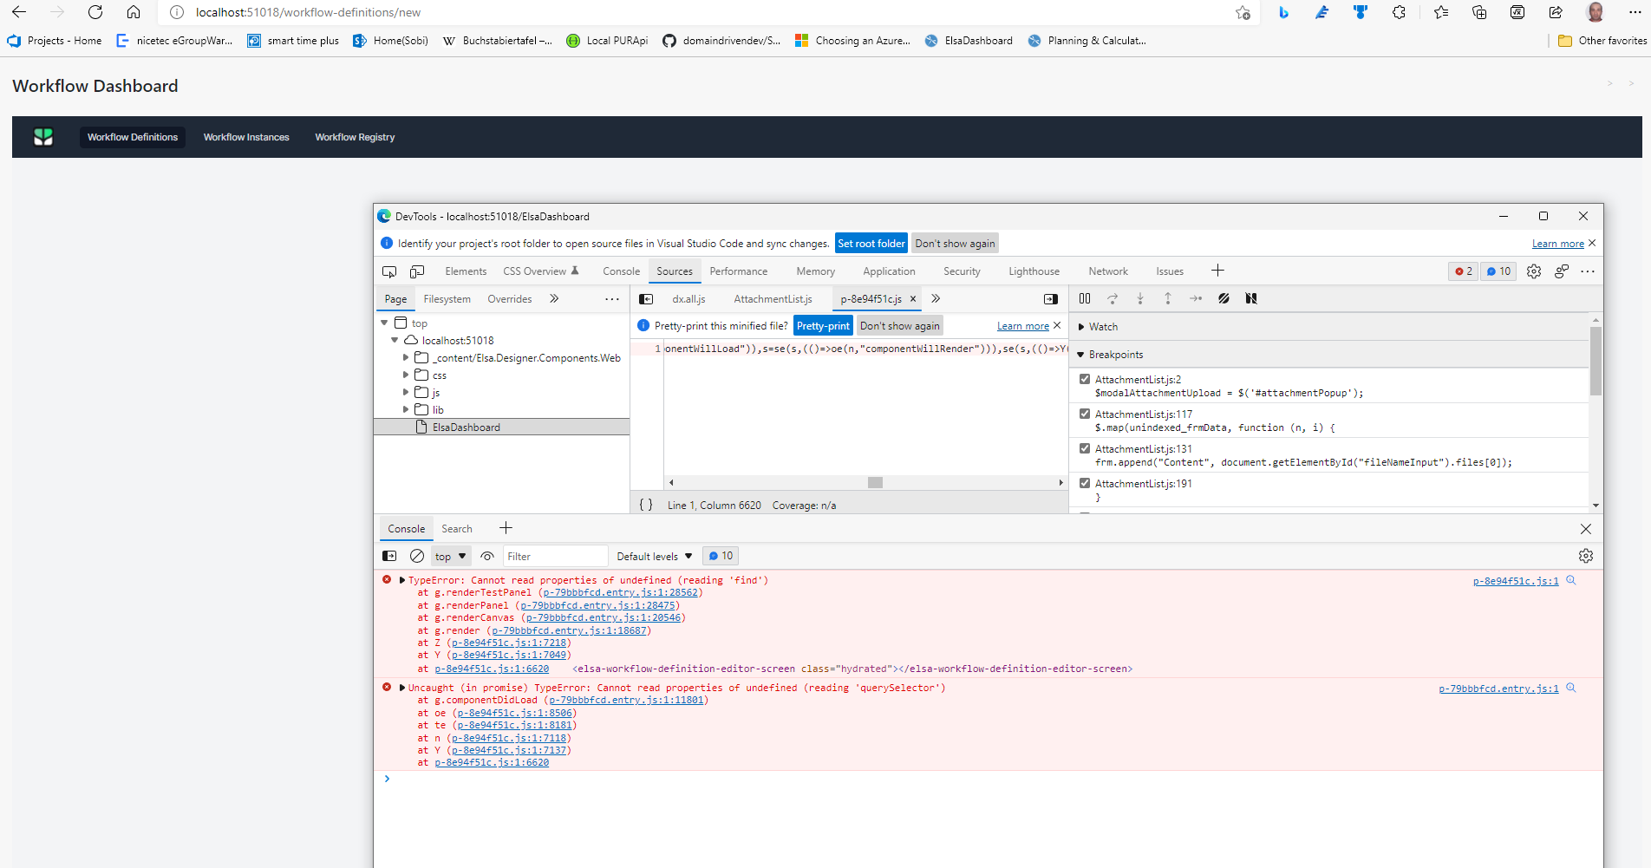Screen dimensions: 1651x868
Task: Toggle the don't pause on exceptions icon
Action: click(x=1251, y=298)
